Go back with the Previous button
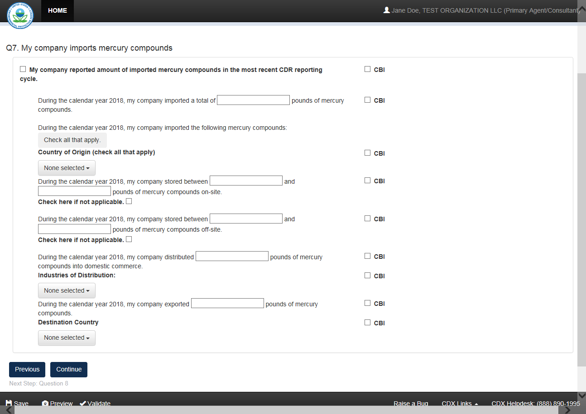 (x=27, y=369)
